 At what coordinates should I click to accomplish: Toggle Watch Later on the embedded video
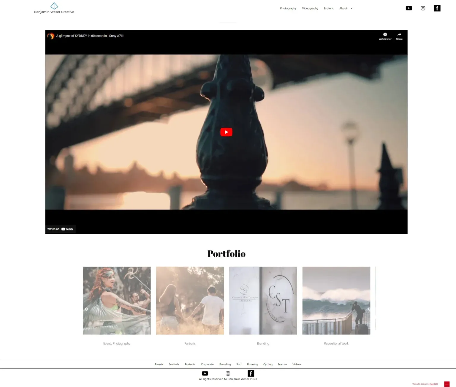385,34
